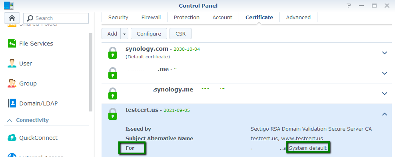The height and width of the screenshot is (157, 395).
Task: Open the Security tab
Action: point(118,17)
